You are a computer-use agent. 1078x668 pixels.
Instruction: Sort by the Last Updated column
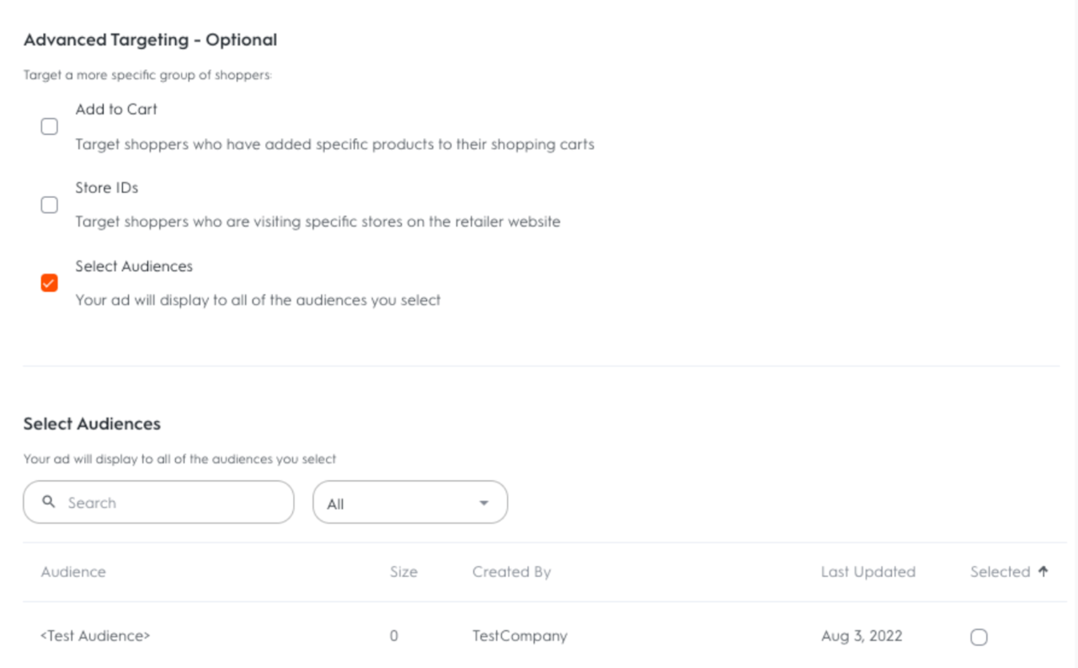(867, 572)
